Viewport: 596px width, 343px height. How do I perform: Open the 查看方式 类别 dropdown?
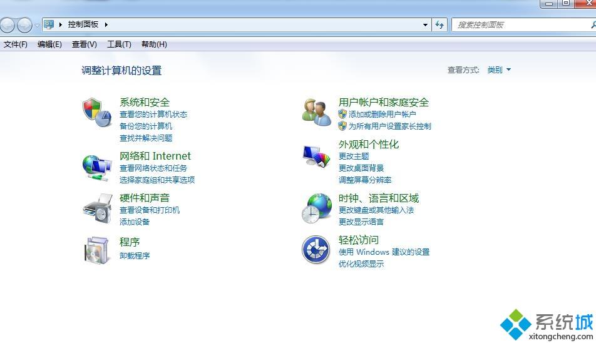coord(499,70)
